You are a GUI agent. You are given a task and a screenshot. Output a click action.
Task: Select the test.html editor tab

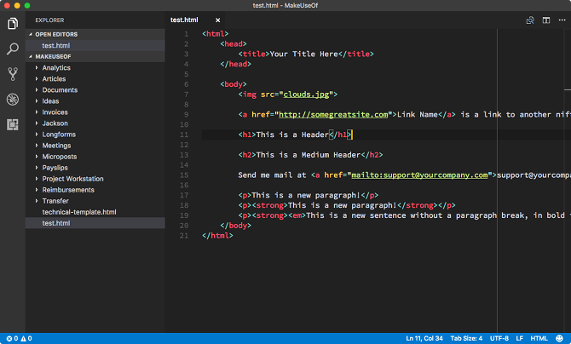[184, 20]
